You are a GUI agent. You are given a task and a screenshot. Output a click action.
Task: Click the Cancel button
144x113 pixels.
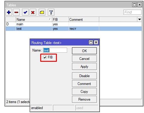click(84, 59)
